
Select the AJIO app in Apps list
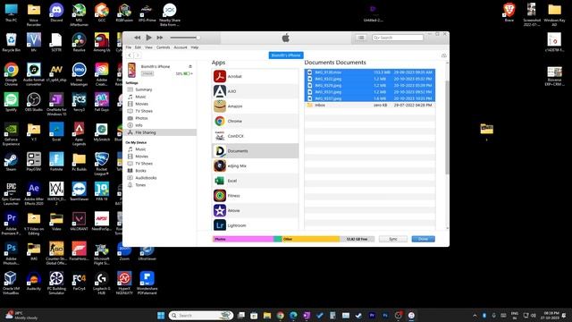point(255,91)
